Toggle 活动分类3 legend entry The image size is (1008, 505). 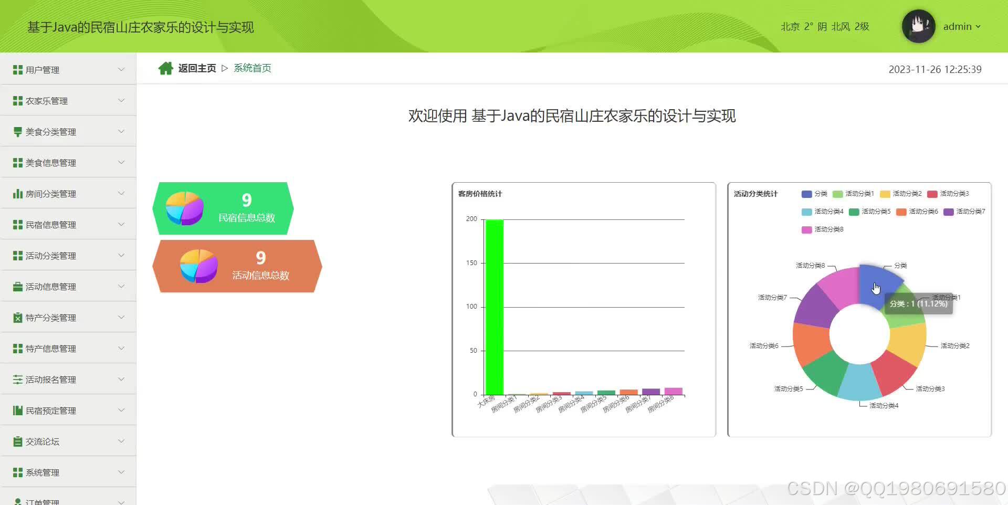(x=948, y=194)
